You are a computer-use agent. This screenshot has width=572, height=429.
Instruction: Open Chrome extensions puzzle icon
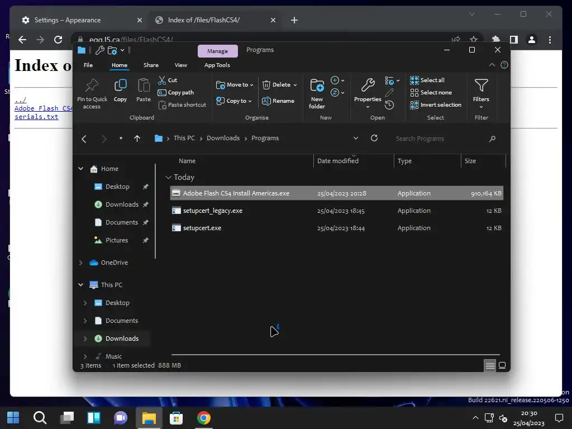point(496,40)
